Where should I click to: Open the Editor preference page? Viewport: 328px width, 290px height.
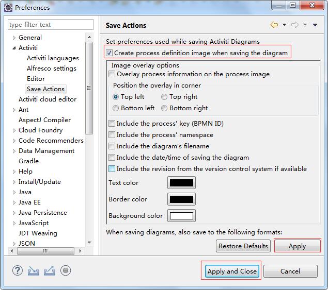click(x=36, y=79)
